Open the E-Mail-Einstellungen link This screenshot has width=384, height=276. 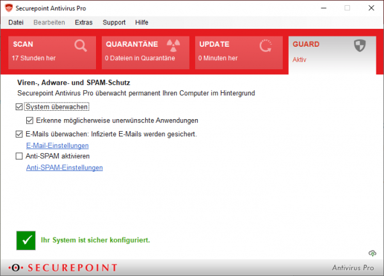(57, 146)
